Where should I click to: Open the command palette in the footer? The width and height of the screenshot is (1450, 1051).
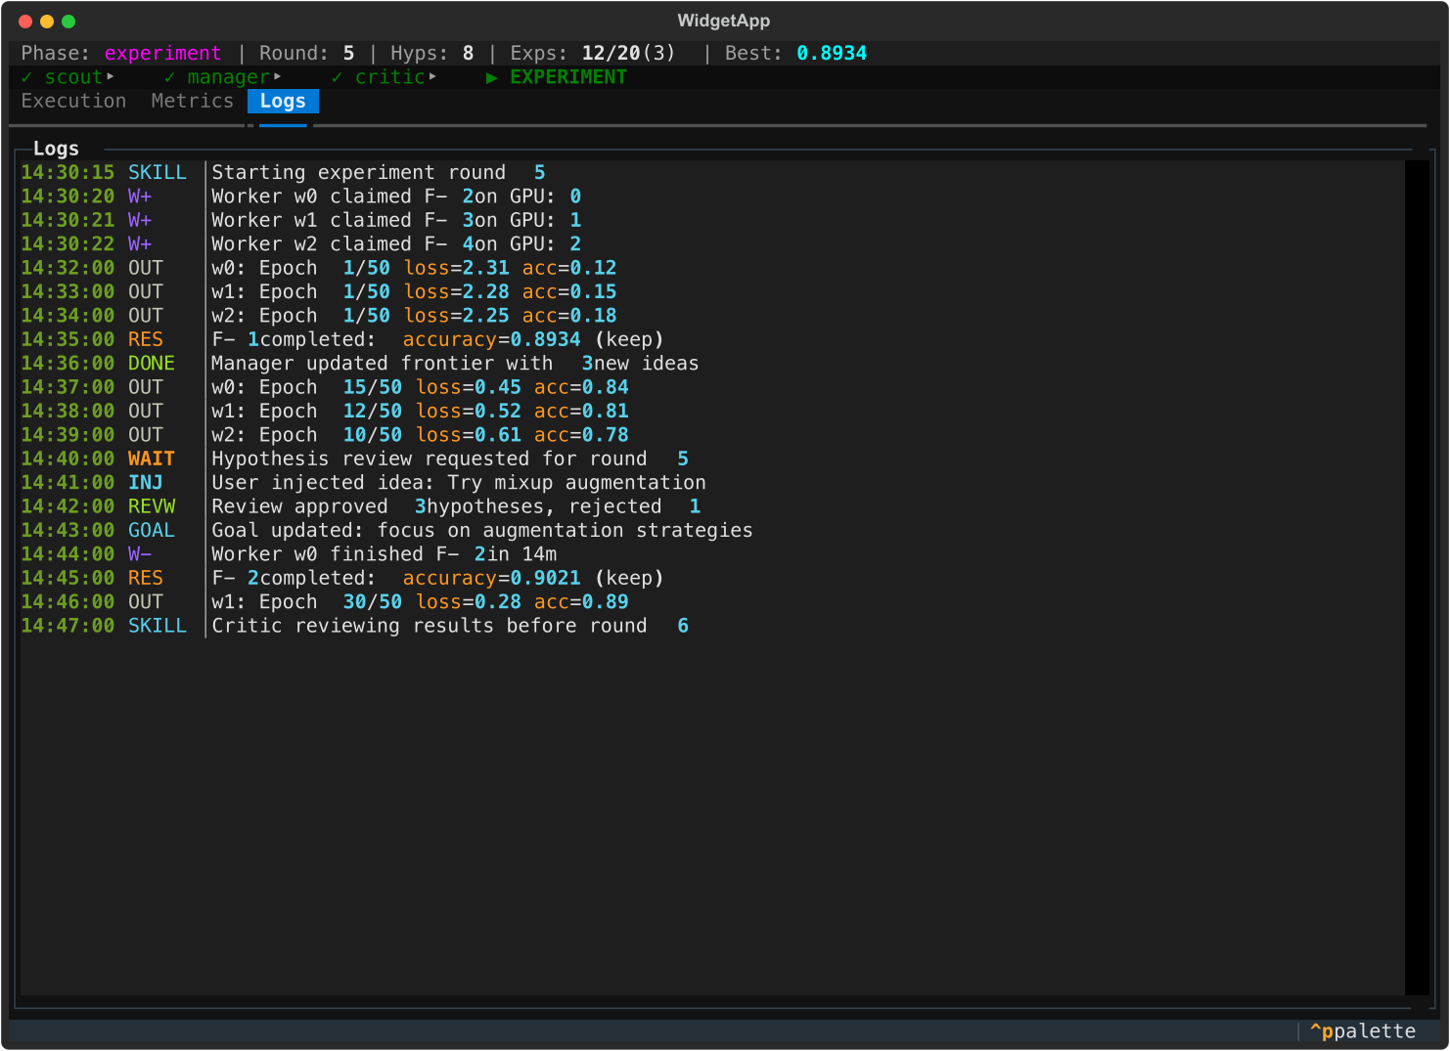coord(1363,1031)
